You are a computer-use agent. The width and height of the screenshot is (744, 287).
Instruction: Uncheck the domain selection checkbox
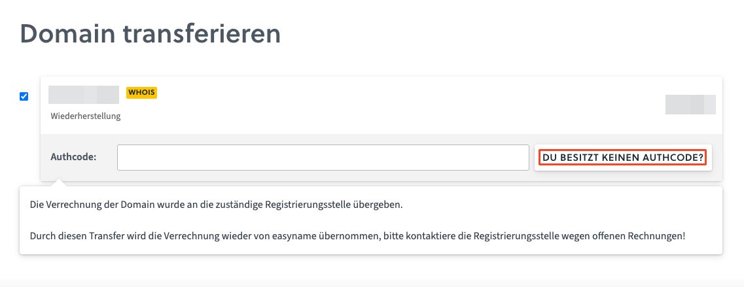click(x=24, y=97)
